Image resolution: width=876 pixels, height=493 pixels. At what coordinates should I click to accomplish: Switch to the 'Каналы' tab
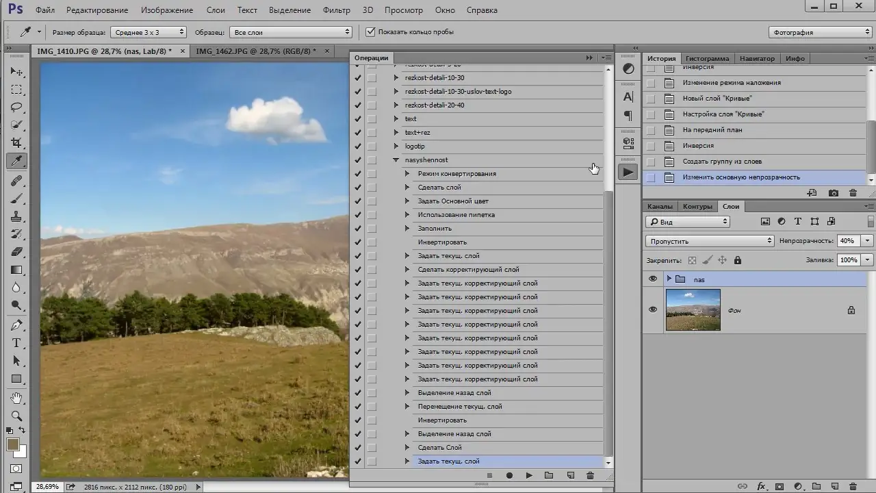click(x=660, y=206)
